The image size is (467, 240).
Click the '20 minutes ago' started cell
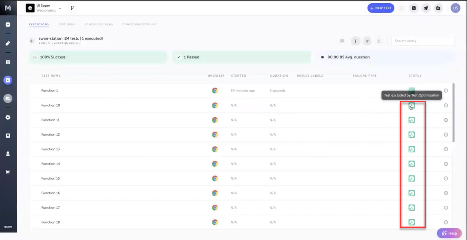(x=243, y=90)
